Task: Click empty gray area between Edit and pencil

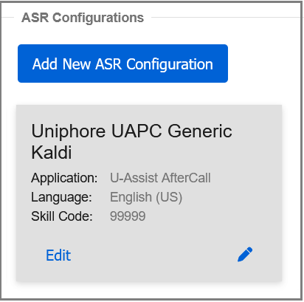Action: (153, 255)
